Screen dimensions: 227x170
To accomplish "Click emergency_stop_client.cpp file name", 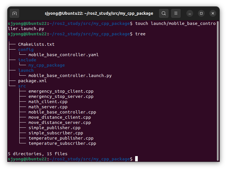I will 61,91.
